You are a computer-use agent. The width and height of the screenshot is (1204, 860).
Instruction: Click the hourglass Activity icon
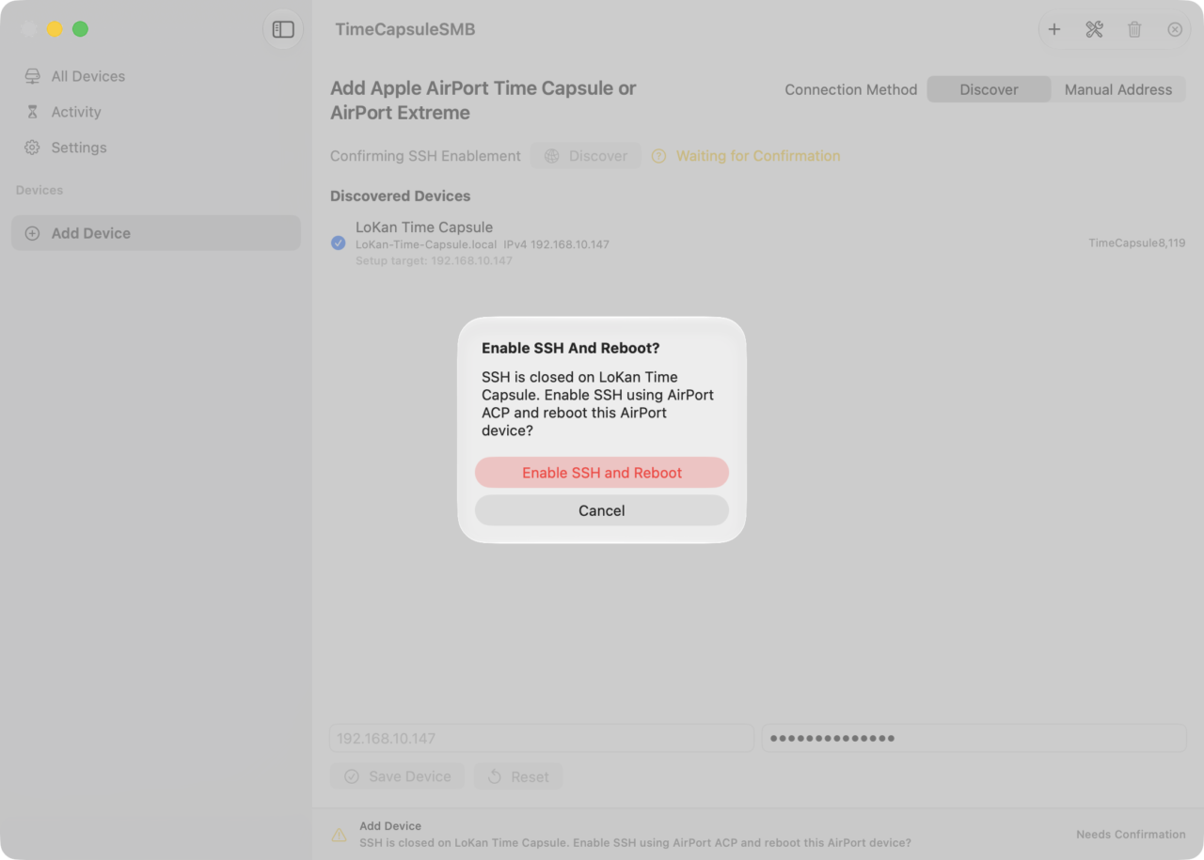coord(32,112)
